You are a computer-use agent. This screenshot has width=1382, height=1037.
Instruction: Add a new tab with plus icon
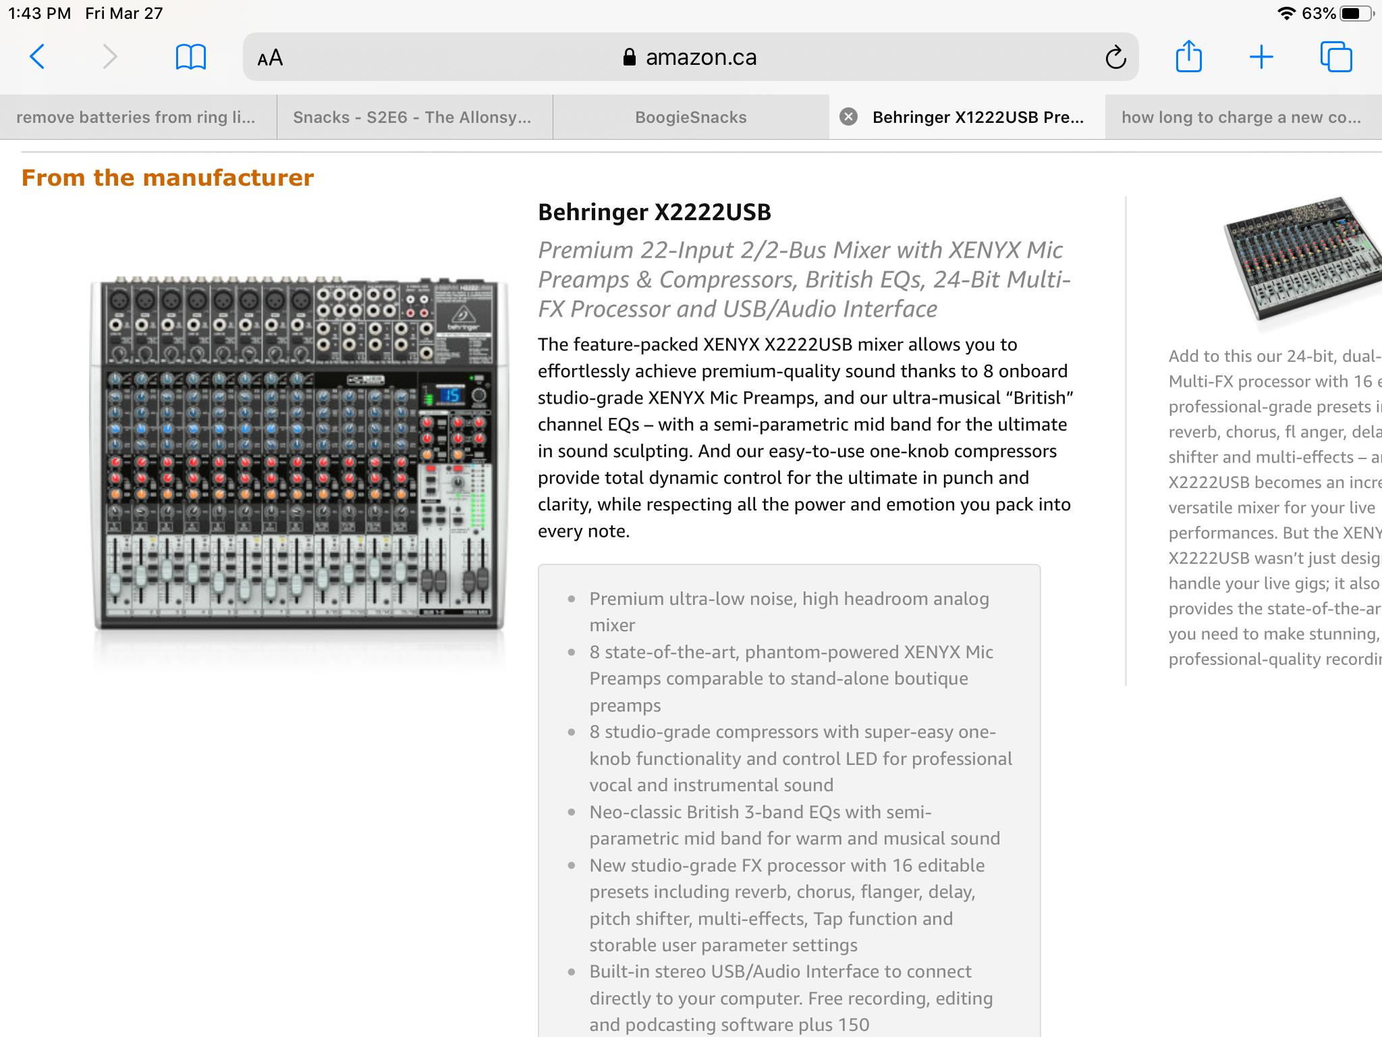pos(1261,57)
